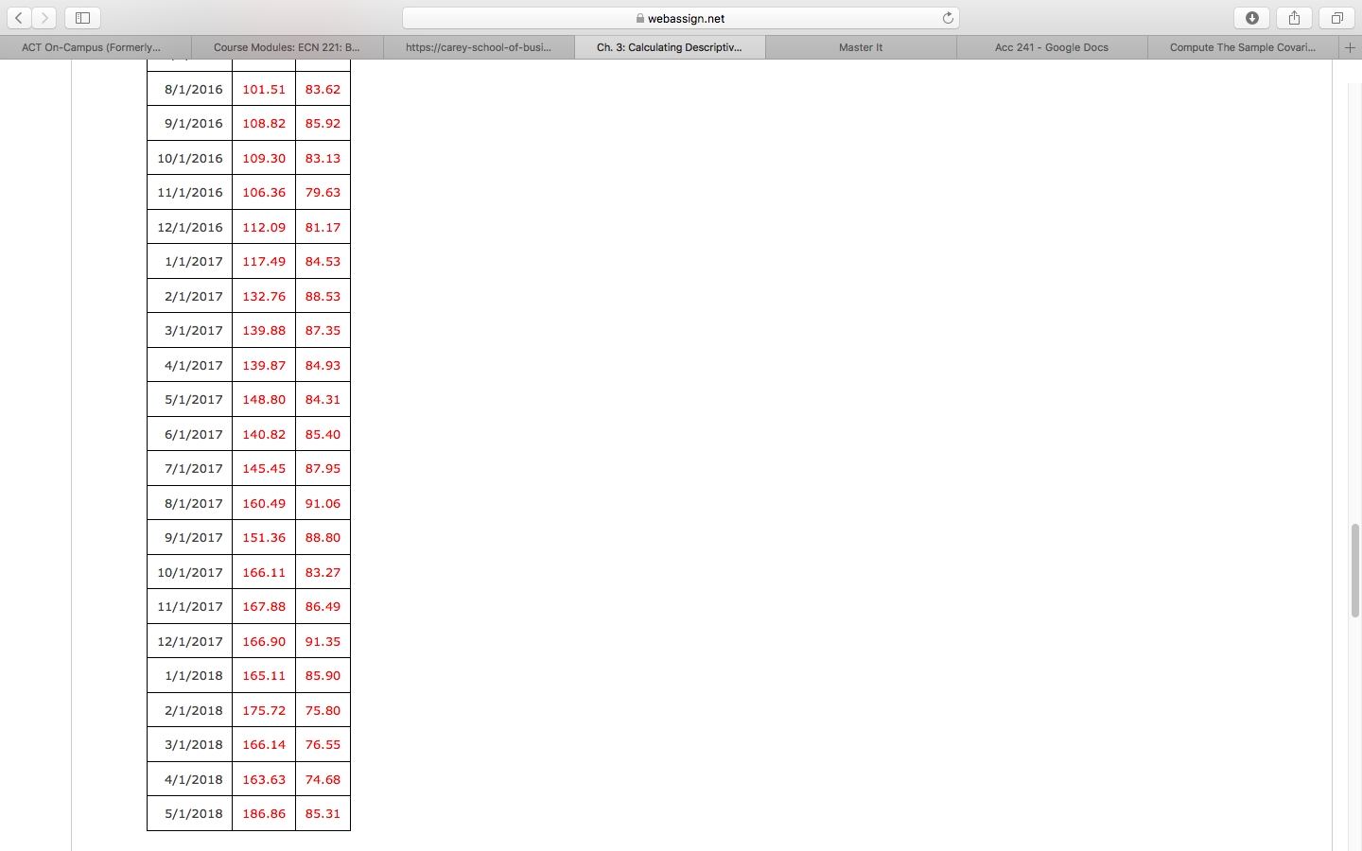Click value 106.36 in table
Screen dimensions: 1362x851
[x=264, y=192]
